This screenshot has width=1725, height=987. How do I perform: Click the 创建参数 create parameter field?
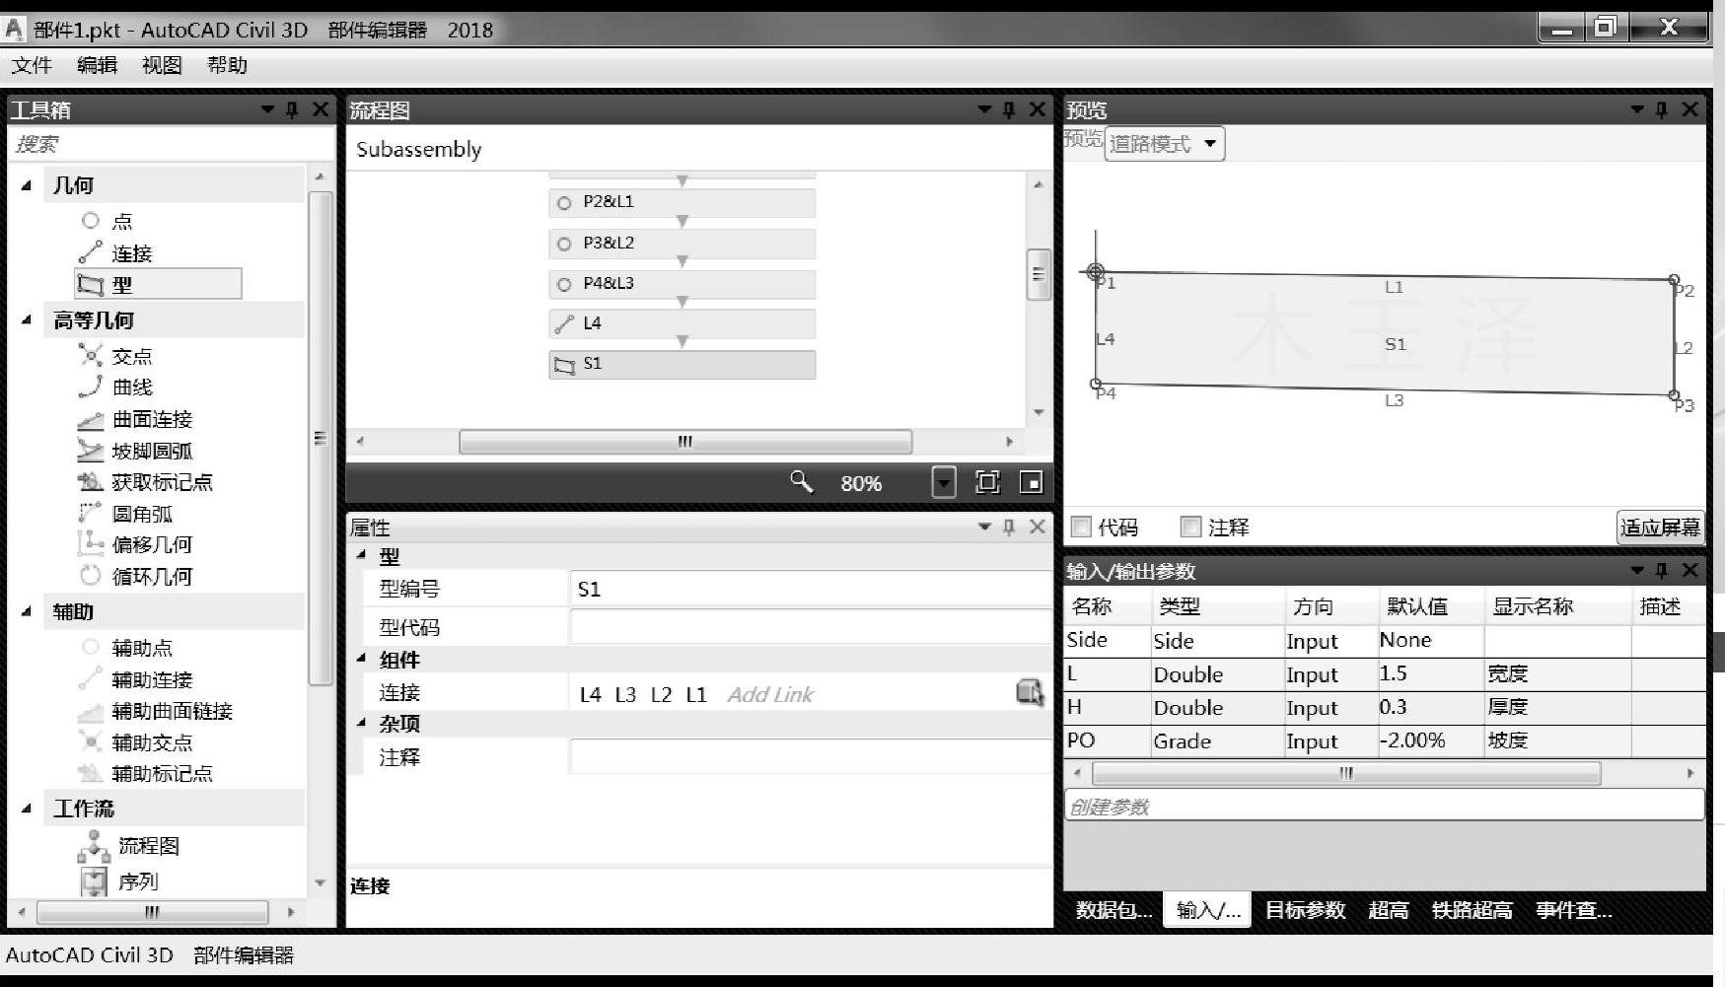click(x=1384, y=806)
